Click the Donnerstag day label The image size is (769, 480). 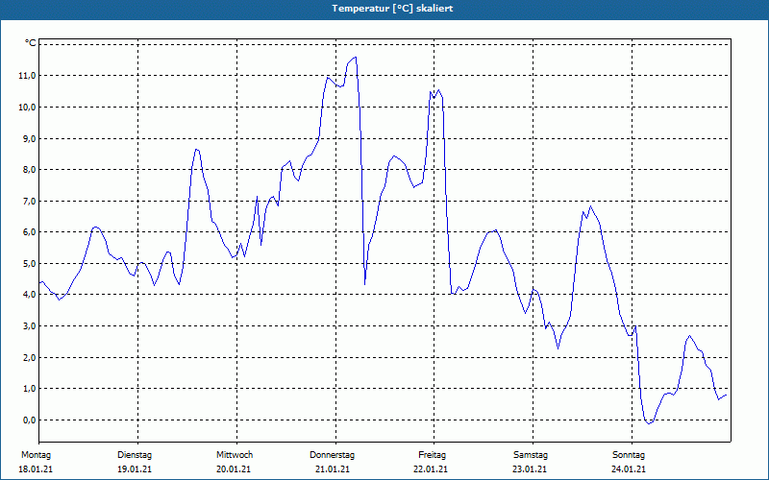[x=332, y=455]
